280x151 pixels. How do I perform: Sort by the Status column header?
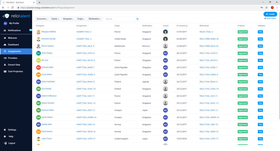241,26
